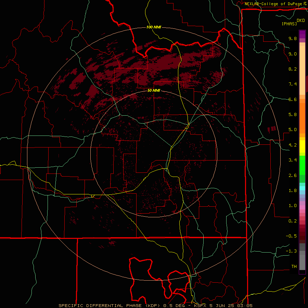Click the 'DKD' units label above color scale
Screen dimensions: 308x308
point(301,21)
